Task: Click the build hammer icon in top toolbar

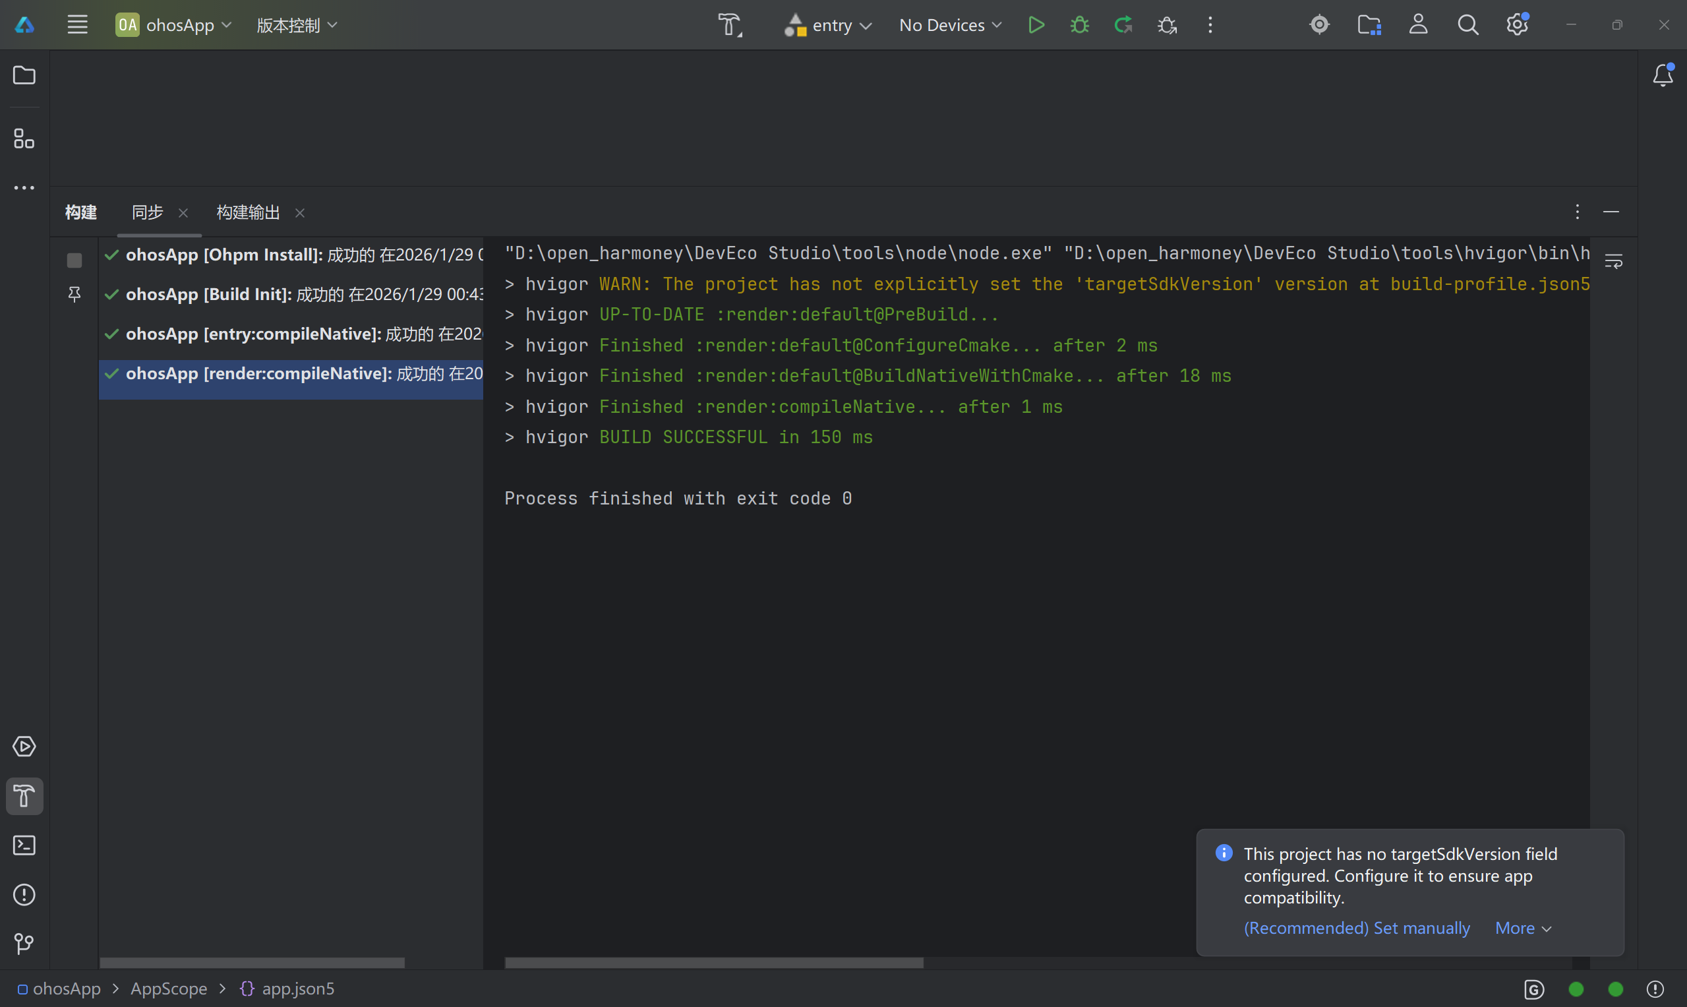Action: pyautogui.click(x=730, y=25)
